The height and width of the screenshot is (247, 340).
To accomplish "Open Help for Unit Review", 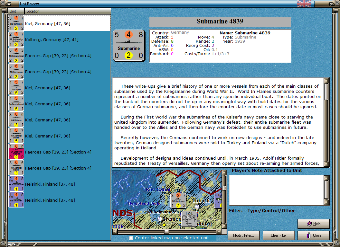I will [x=314, y=224].
